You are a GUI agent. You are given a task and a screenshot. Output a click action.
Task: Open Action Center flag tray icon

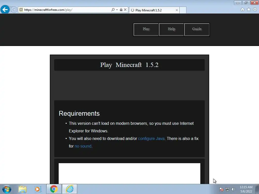[x=221, y=189]
